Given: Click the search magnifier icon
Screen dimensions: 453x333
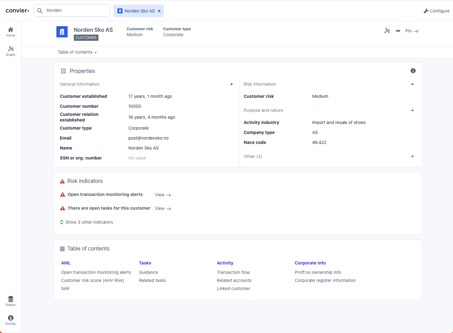Looking at the screenshot, I should click(40, 11).
